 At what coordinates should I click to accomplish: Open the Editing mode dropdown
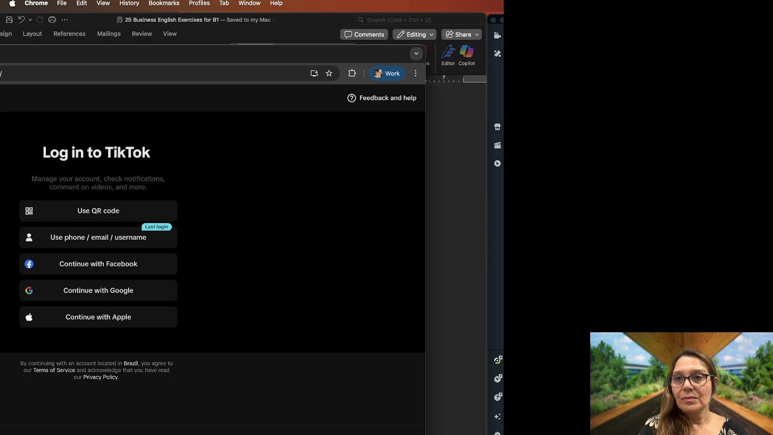[x=415, y=34]
